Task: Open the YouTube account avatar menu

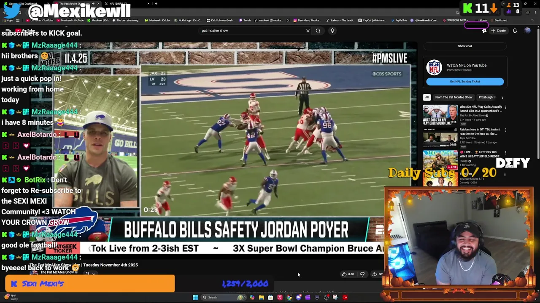Action: [x=527, y=31]
